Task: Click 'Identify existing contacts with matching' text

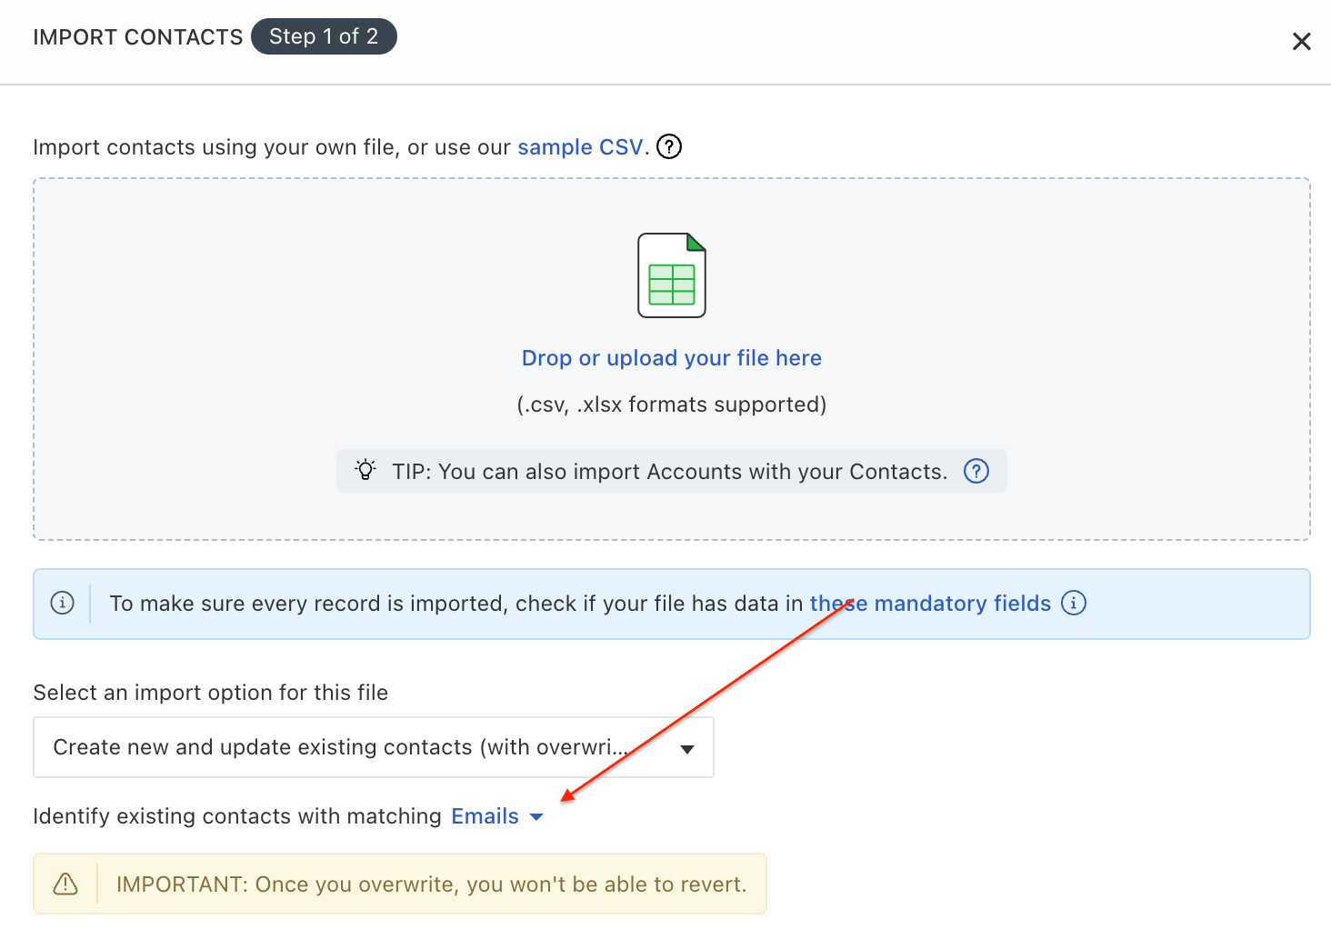Action: coord(237,816)
